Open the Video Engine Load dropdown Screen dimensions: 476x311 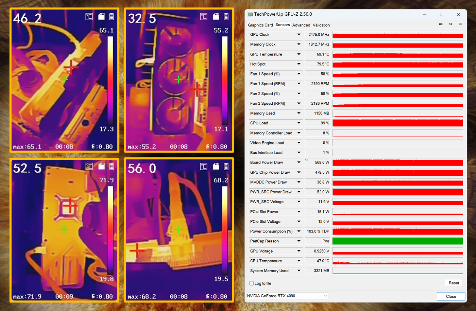point(299,143)
